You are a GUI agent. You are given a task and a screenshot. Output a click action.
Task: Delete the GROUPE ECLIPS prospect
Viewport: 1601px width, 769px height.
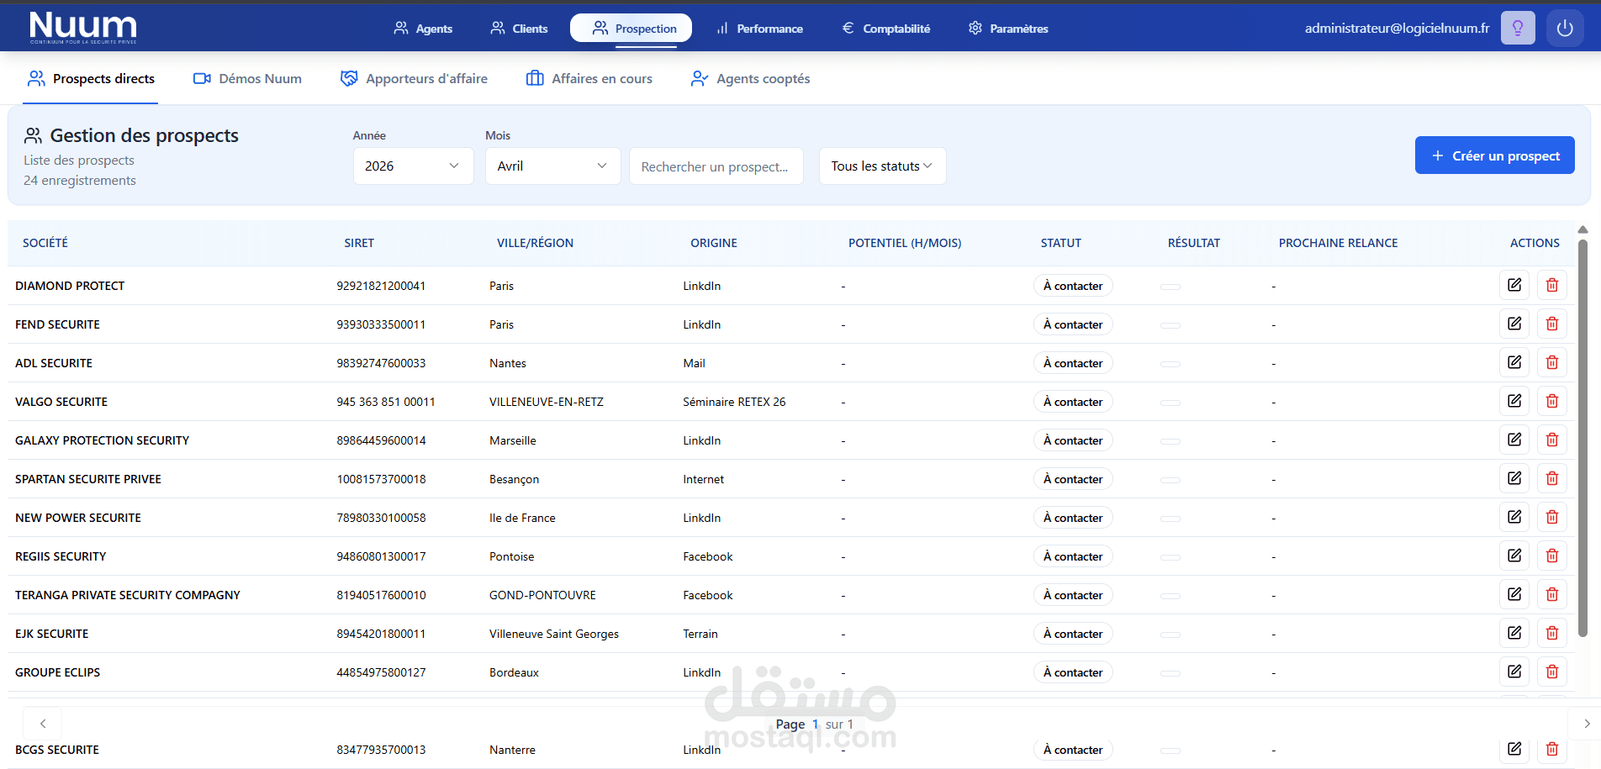1552,672
